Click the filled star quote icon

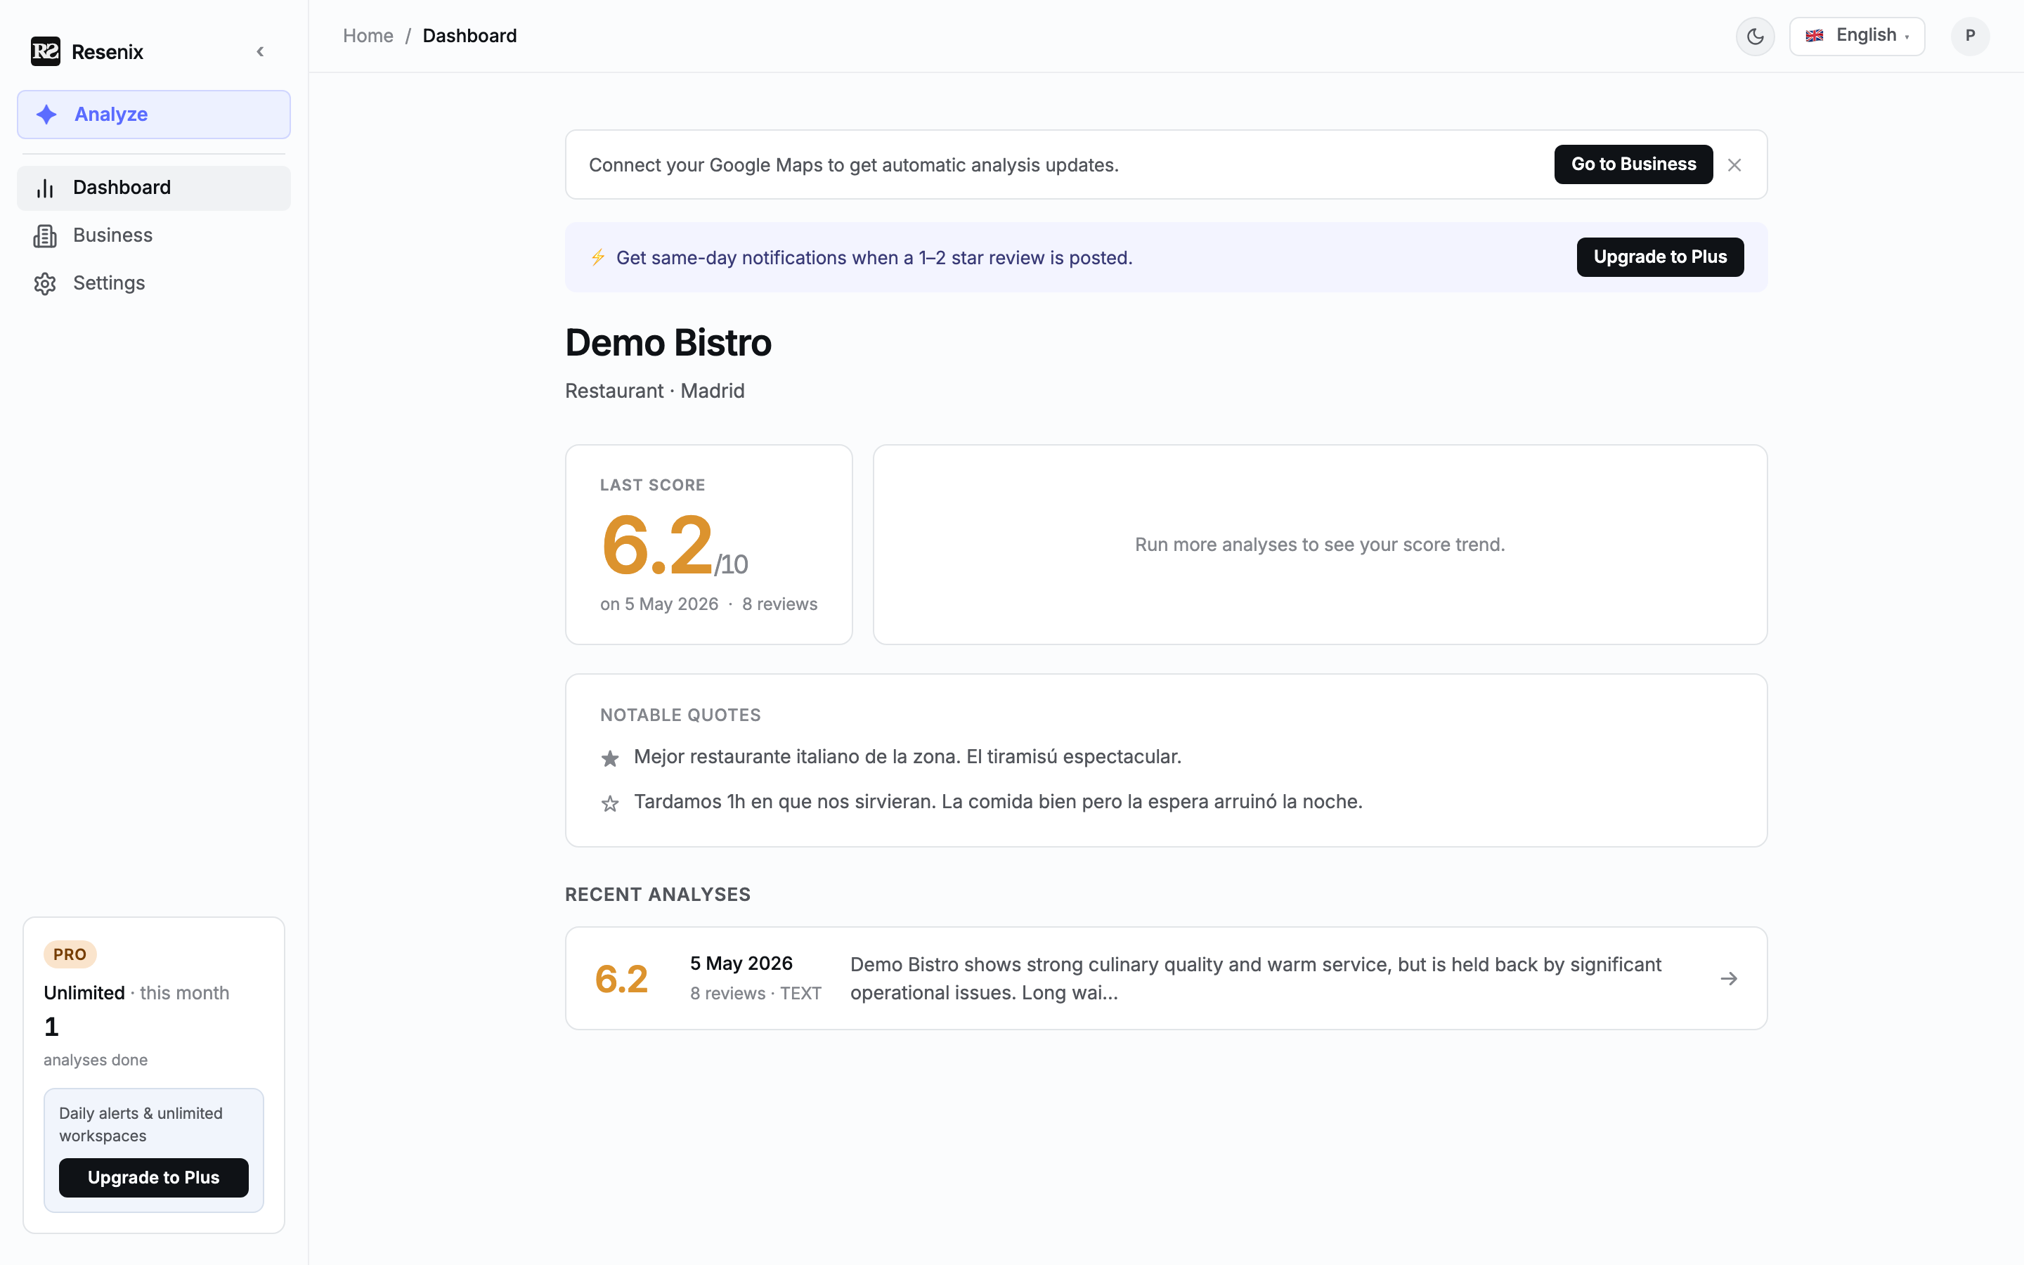tap(610, 759)
